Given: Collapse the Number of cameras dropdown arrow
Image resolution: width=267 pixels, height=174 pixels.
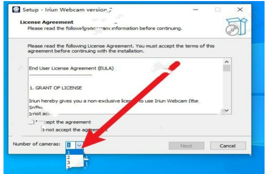Looking at the screenshot, I should tap(79, 145).
